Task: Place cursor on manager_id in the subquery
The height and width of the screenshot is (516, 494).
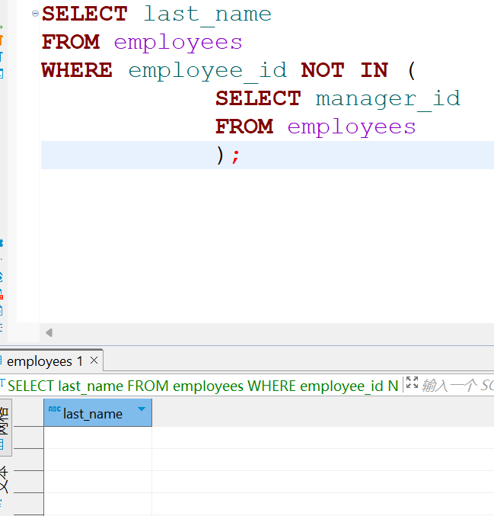Action: click(387, 98)
